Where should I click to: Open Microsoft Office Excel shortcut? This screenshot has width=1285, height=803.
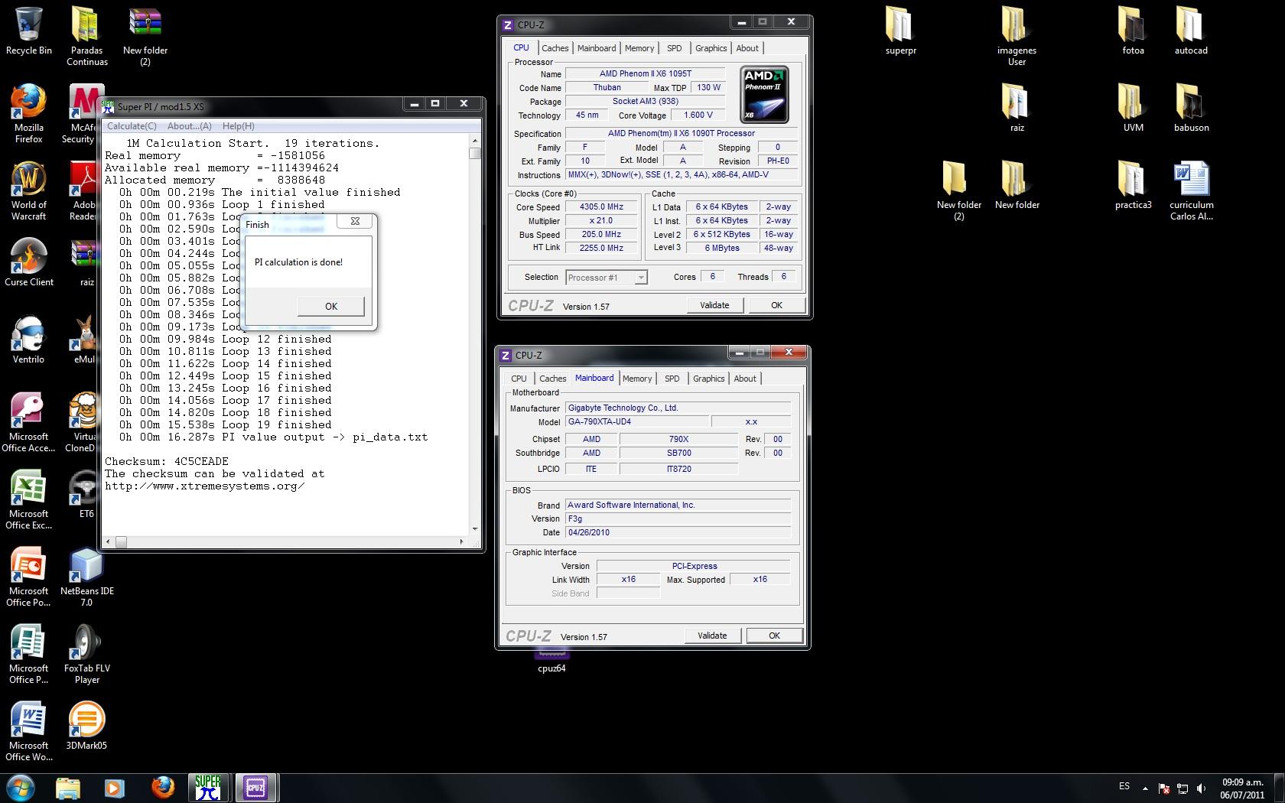(29, 499)
